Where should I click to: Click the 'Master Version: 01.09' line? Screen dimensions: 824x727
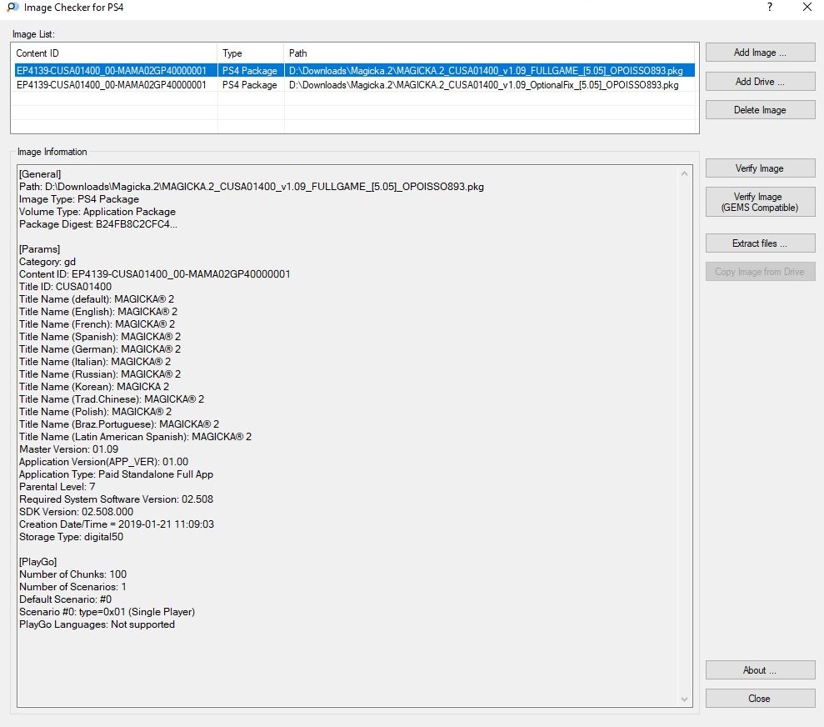pos(69,449)
